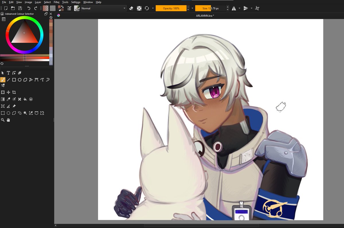The height and width of the screenshot is (228, 344).
Task: Select the Edit Shapes tool
Action: click(x=14, y=73)
